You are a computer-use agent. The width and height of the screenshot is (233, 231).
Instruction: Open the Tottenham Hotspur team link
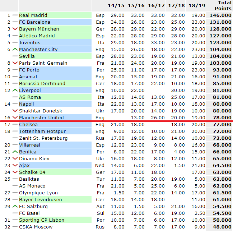pyautogui.click(x=42, y=131)
